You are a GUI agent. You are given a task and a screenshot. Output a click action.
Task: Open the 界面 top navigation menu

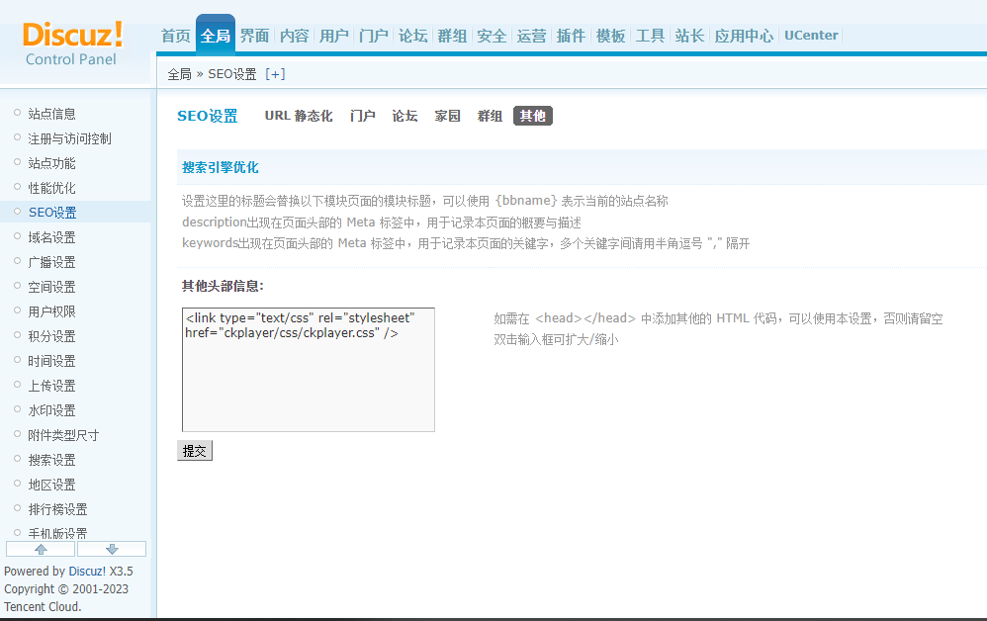click(254, 36)
